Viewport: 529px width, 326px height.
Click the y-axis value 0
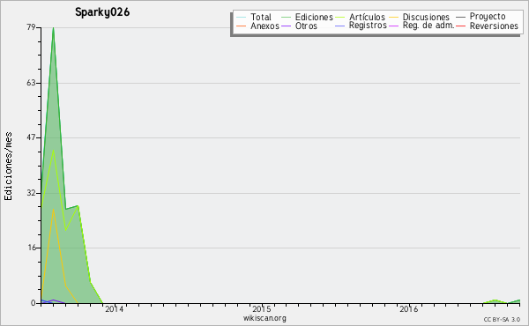pyautogui.click(x=34, y=303)
